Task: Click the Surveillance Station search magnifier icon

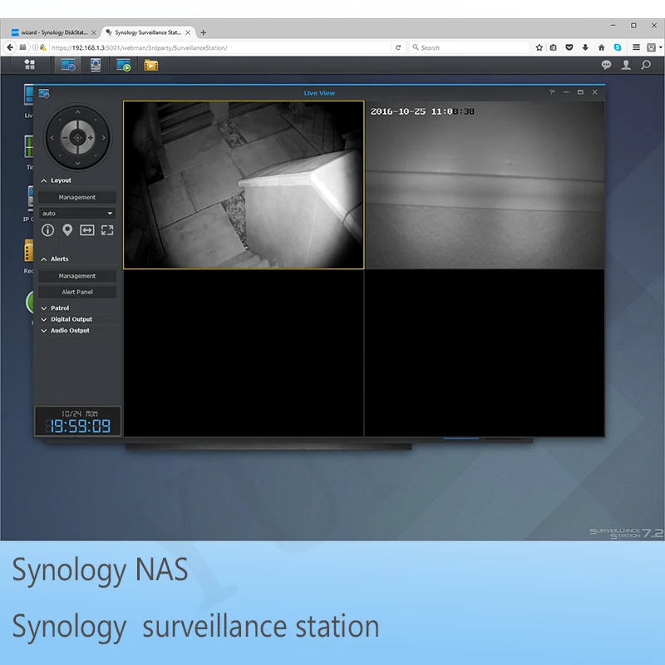Action: pyautogui.click(x=646, y=65)
